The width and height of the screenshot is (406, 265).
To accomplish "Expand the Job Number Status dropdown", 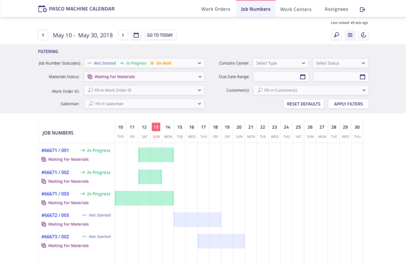I will [199, 63].
